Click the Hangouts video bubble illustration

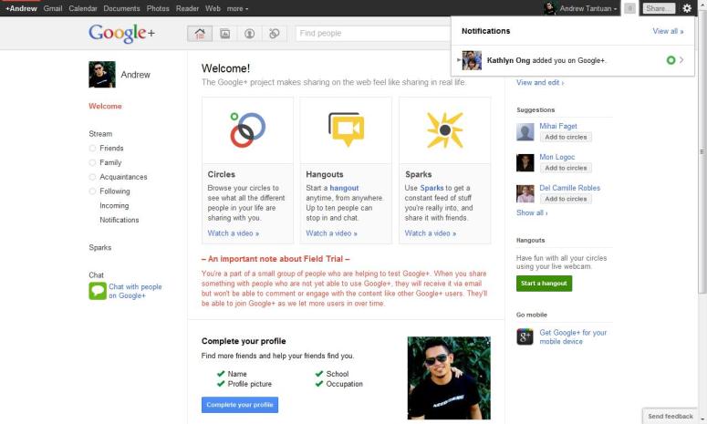[346, 129]
